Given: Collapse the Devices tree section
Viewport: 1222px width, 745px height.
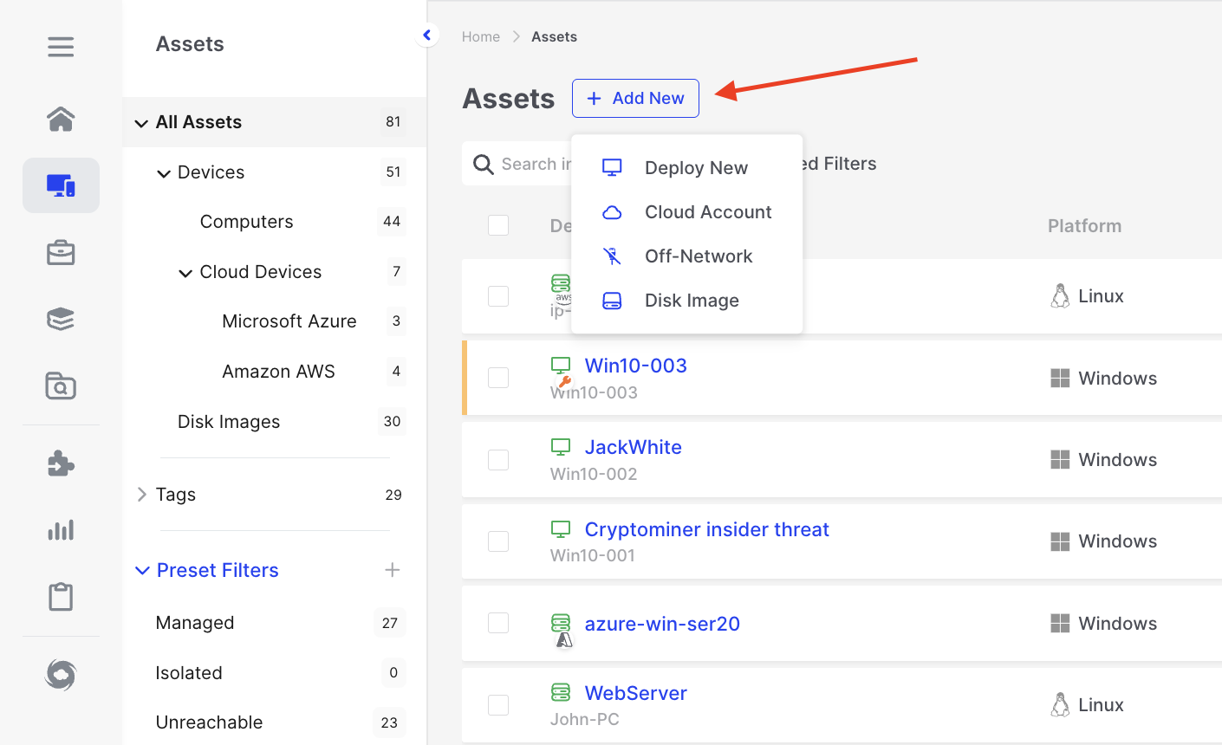Looking at the screenshot, I should tap(164, 173).
